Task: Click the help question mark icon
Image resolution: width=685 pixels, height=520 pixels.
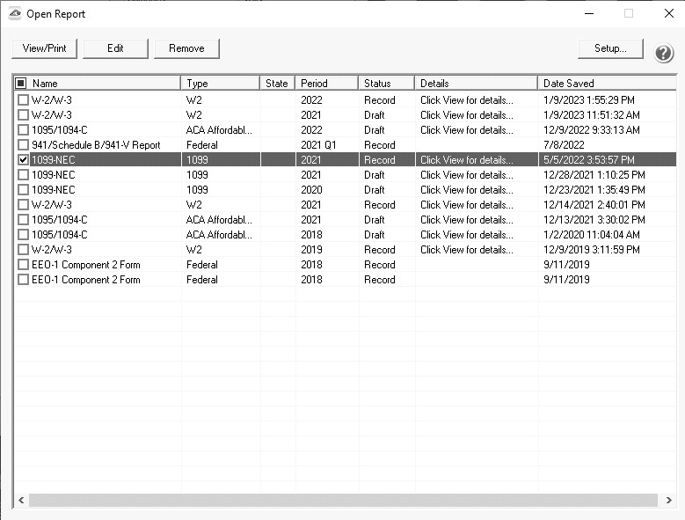Action: click(x=664, y=53)
